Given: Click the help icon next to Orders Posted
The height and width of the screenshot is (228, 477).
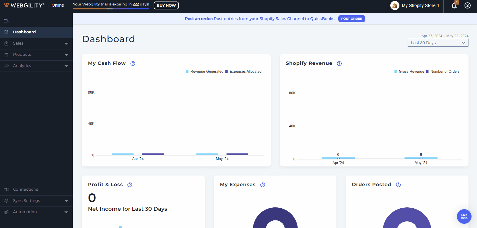Looking at the screenshot, I should (399, 185).
